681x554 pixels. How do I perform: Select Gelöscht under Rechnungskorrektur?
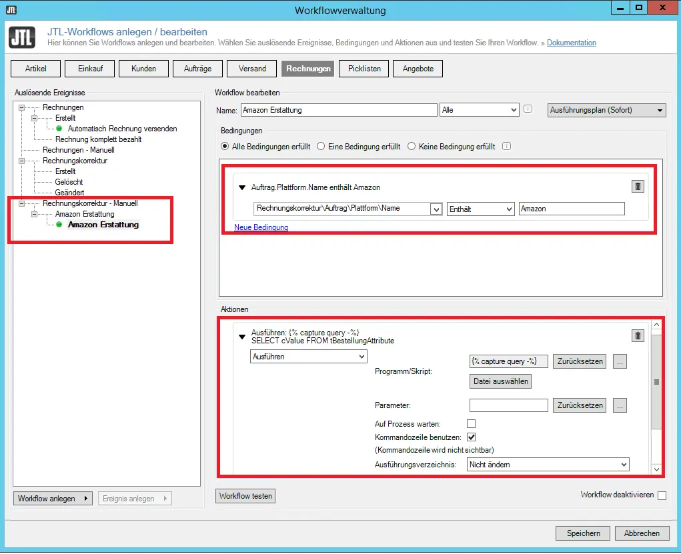(x=69, y=182)
